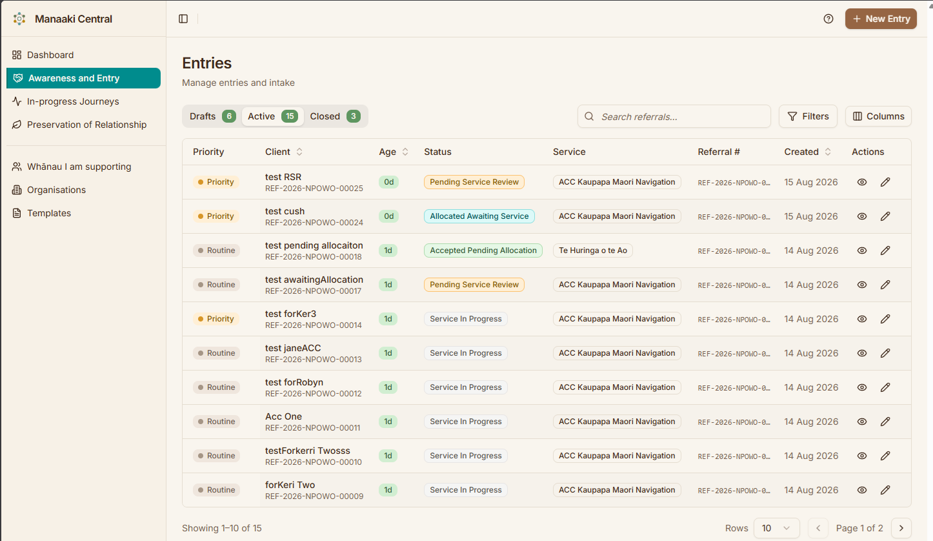Click Pending Service Review status of test RSR
Image resolution: width=933 pixels, height=541 pixels.
[474, 182]
